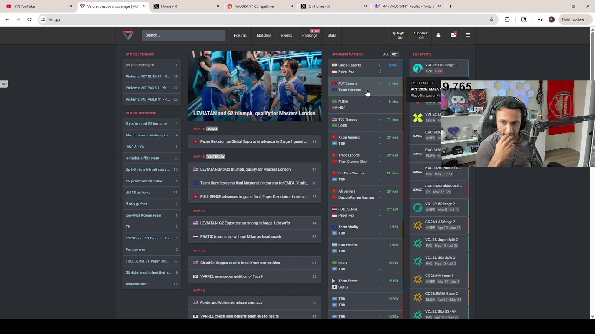Open browser extensions puzzle icon
The width and height of the screenshot is (595, 334).
click(x=507, y=19)
